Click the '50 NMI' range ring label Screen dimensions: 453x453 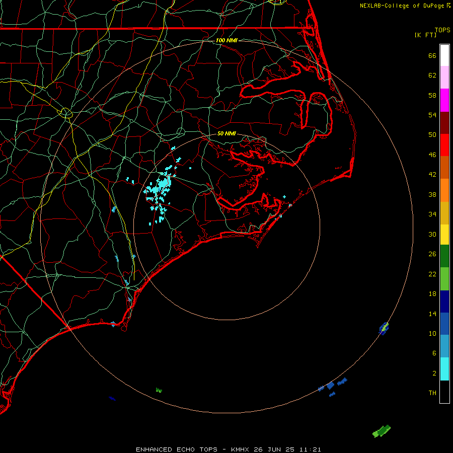click(x=226, y=133)
